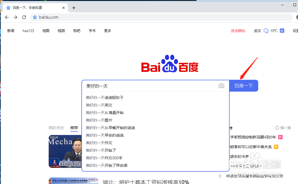Click the Baidu logo
Image resolution: width=298 pixels, height=184 pixels.
coord(170,64)
